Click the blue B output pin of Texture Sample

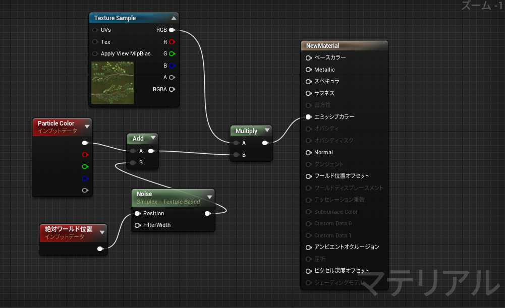coord(172,66)
